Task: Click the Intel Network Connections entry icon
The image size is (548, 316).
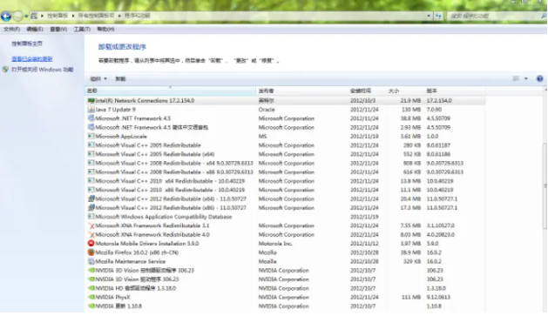Action: (91, 101)
